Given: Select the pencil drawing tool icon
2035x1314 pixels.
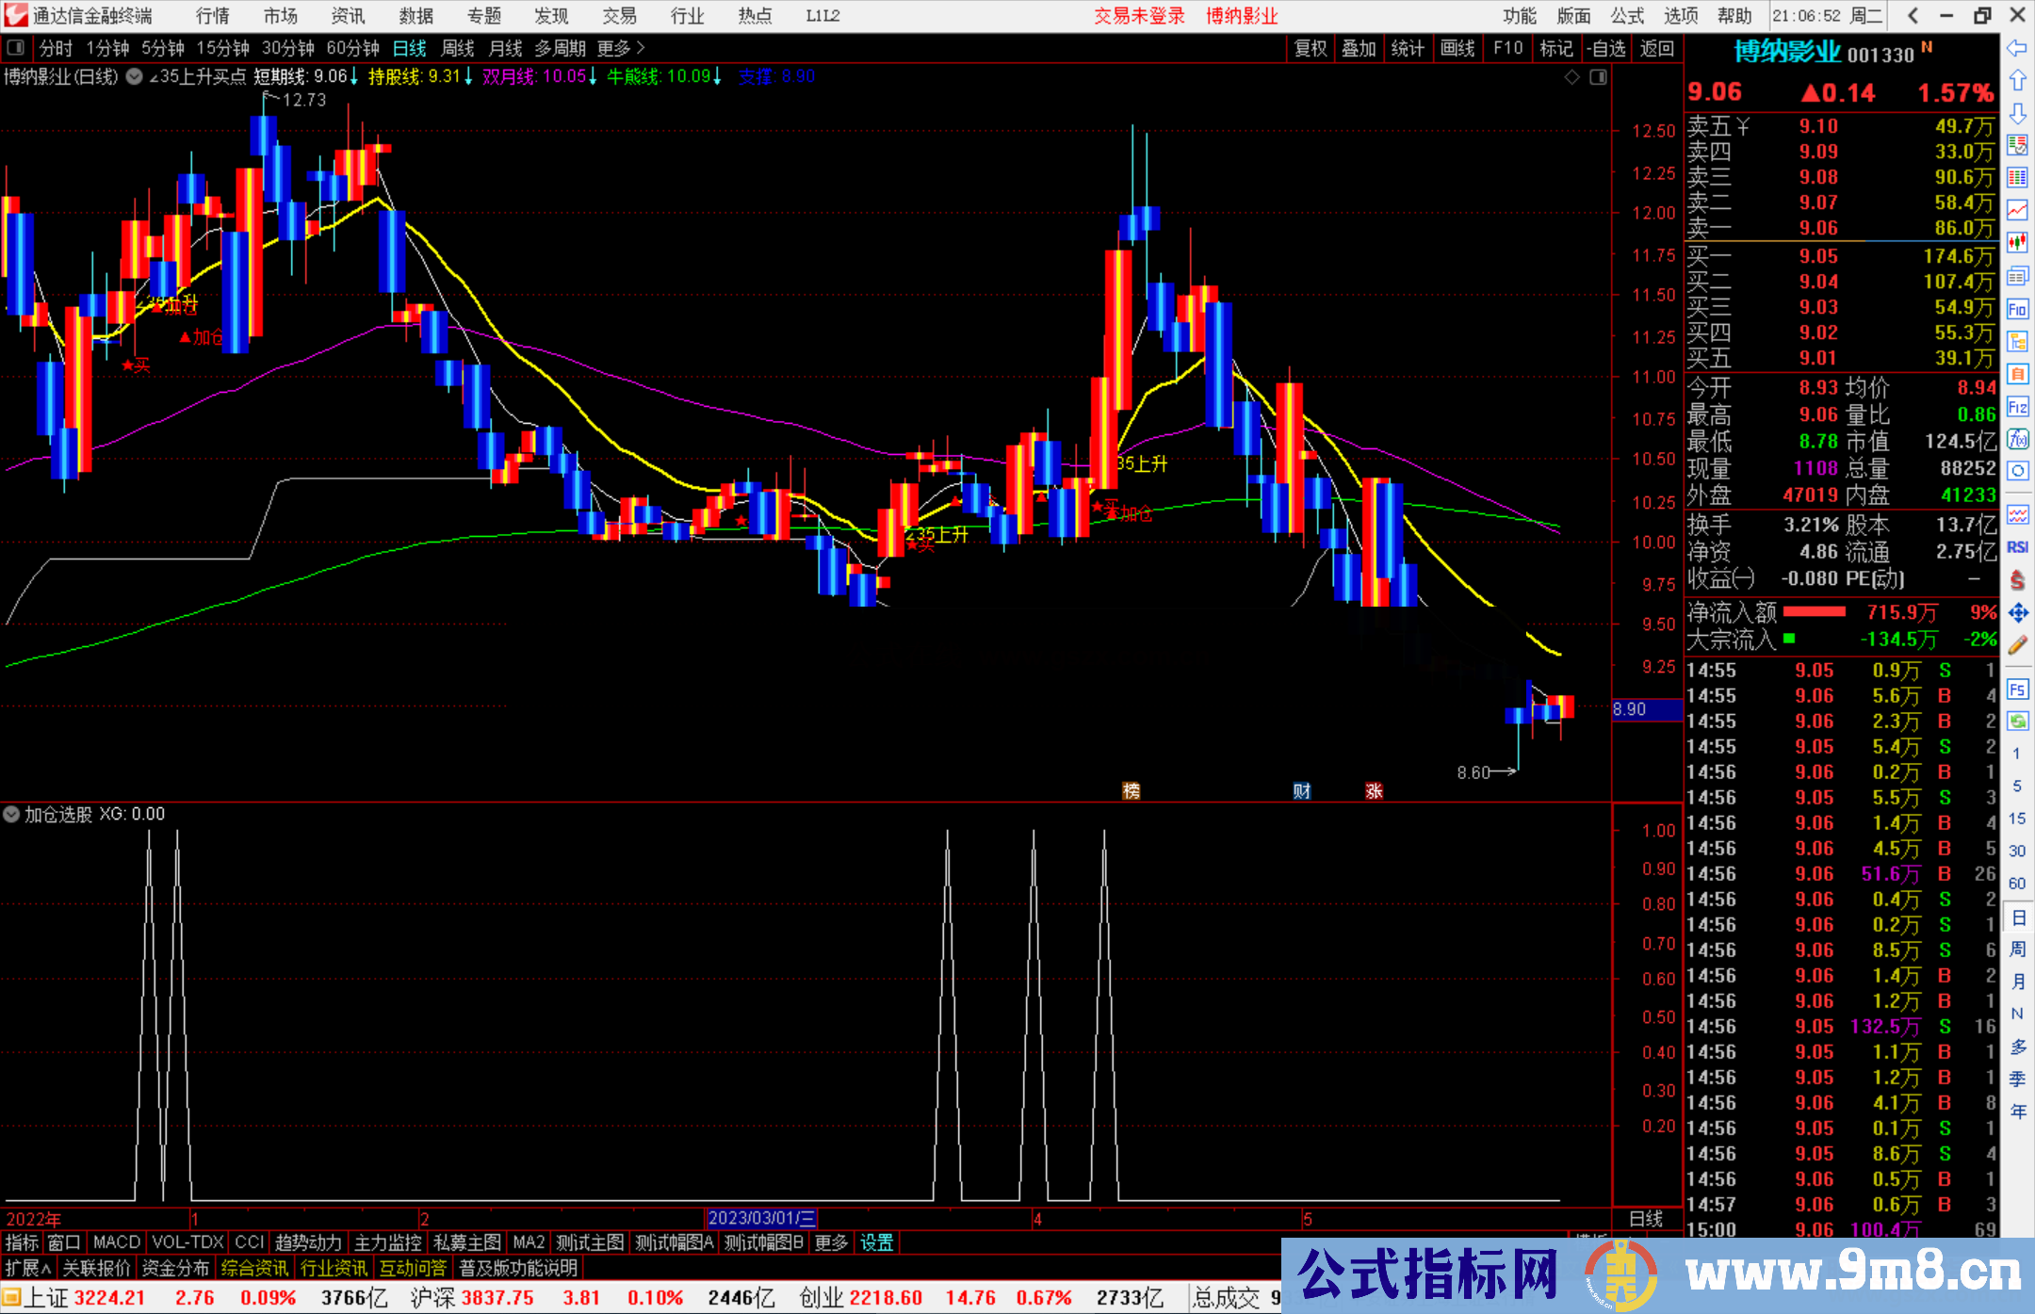Looking at the screenshot, I should 2017,646.
